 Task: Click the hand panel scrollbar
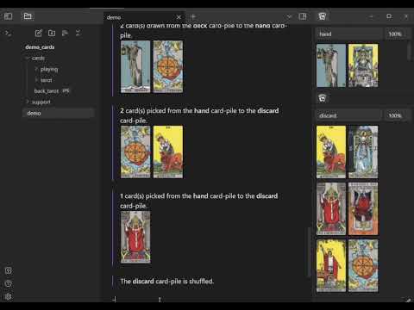[410, 51]
